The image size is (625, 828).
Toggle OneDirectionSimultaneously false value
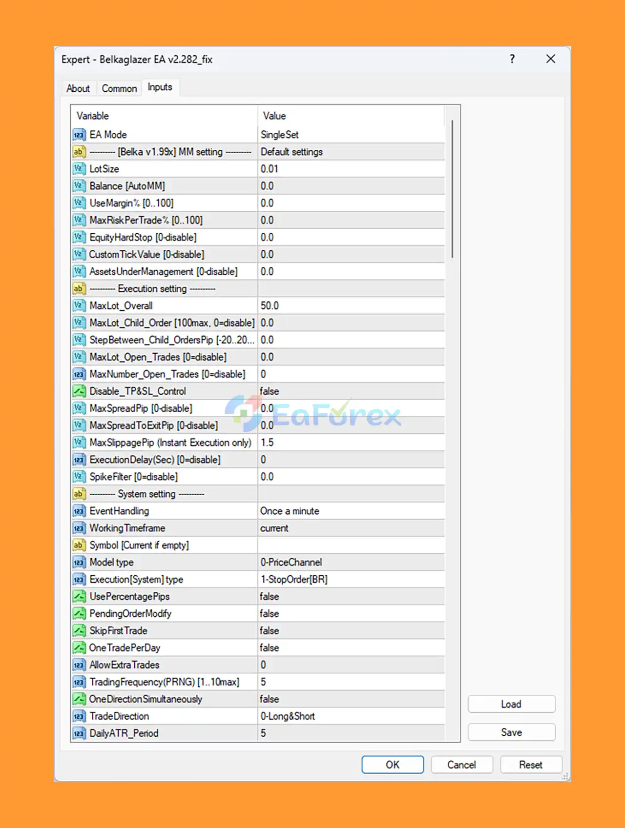point(351,699)
